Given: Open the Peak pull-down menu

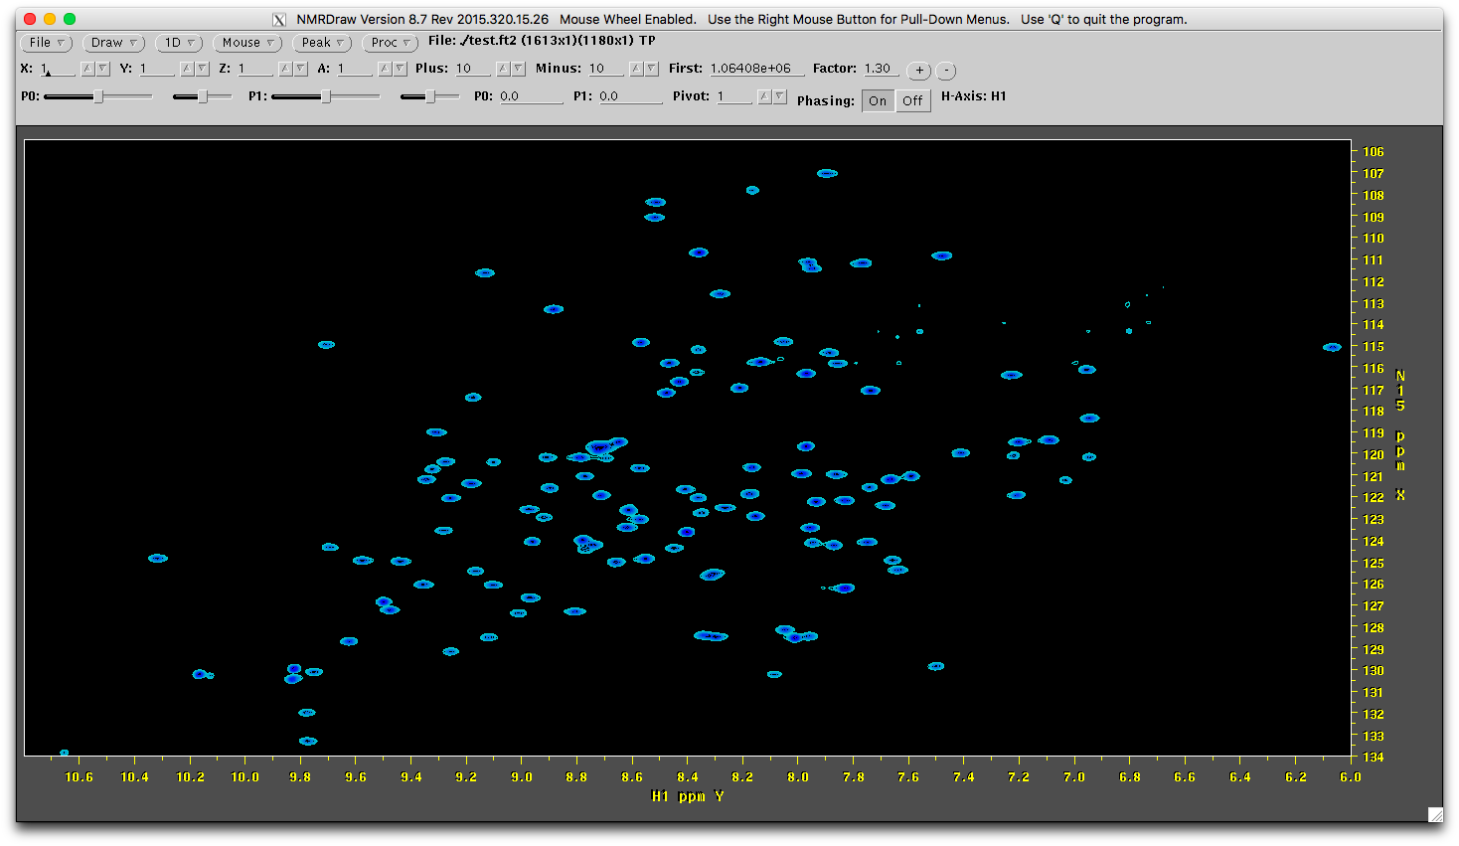Looking at the screenshot, I should click(323, 43).
